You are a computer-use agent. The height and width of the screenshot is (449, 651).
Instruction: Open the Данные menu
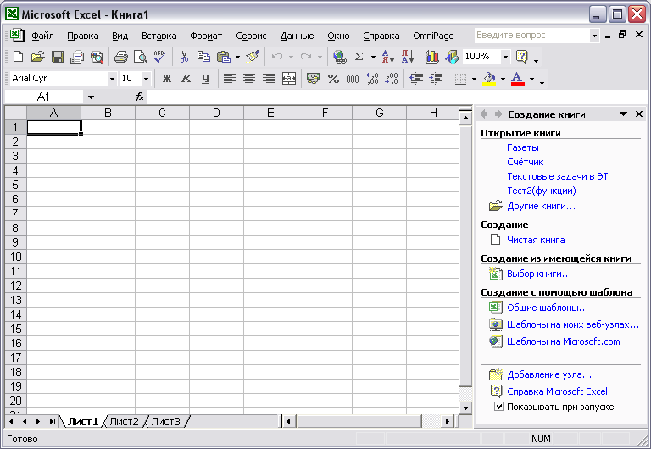point(297,36)
